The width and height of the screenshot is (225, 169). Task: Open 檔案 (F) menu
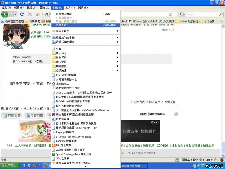6,8
